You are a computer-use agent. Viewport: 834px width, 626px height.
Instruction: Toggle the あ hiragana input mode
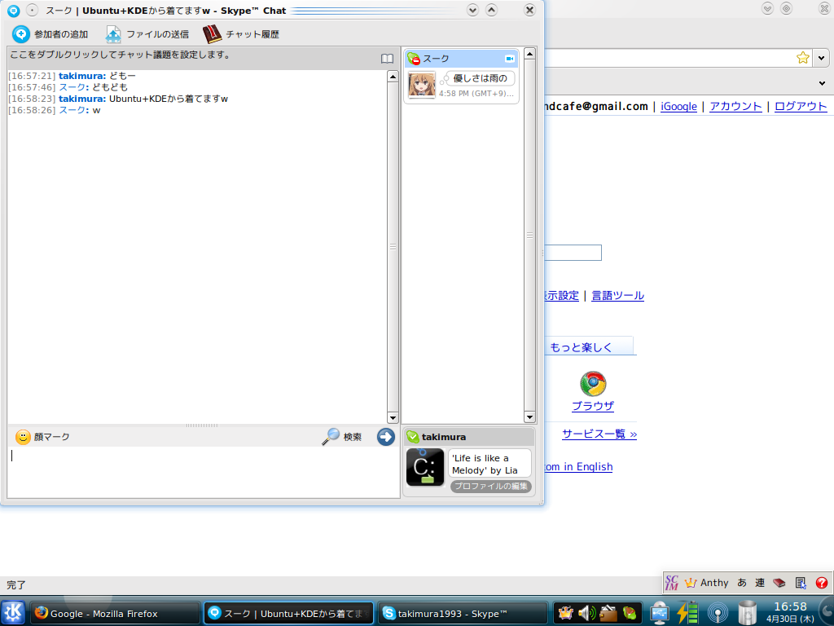pos(741,583)
